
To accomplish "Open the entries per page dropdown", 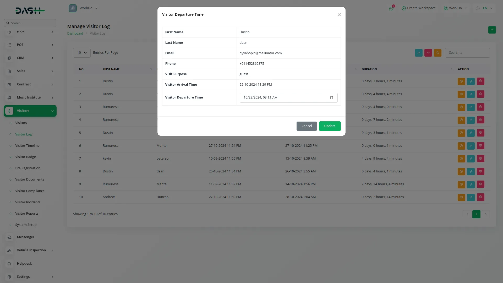I will [82, 53].
